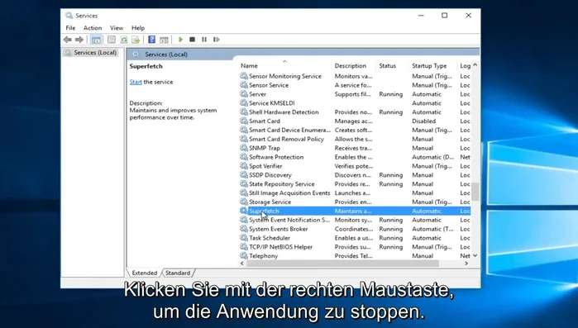This screenshot has width=578, height=328.
Task: Select the State Repository Service row
Action: [x=354, y=183]
